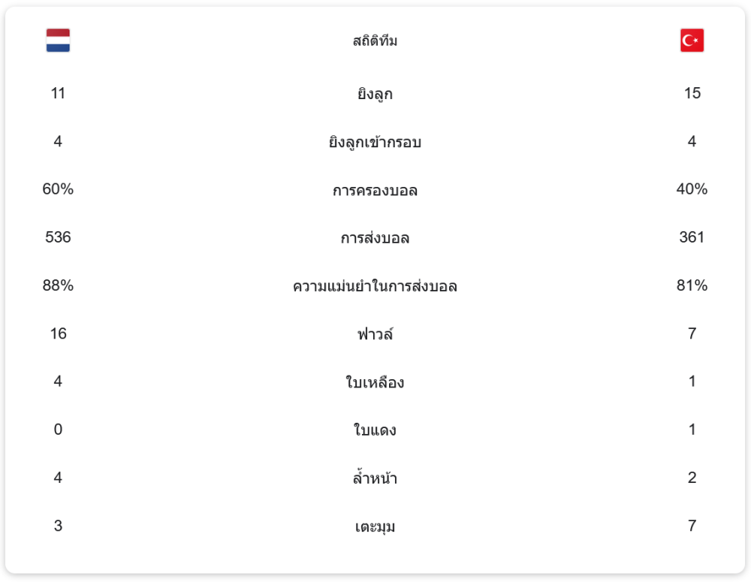The height and width of the screenshot is (582, 751).
Task: Click Netherlands 16 fouls value
Action: pos(58,333)
